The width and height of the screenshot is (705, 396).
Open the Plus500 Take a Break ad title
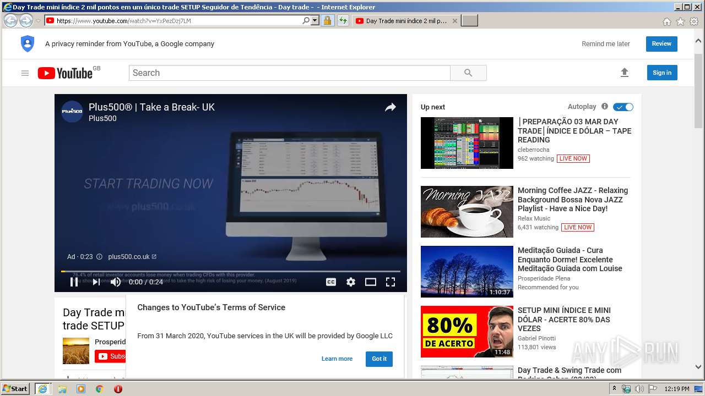151,107
